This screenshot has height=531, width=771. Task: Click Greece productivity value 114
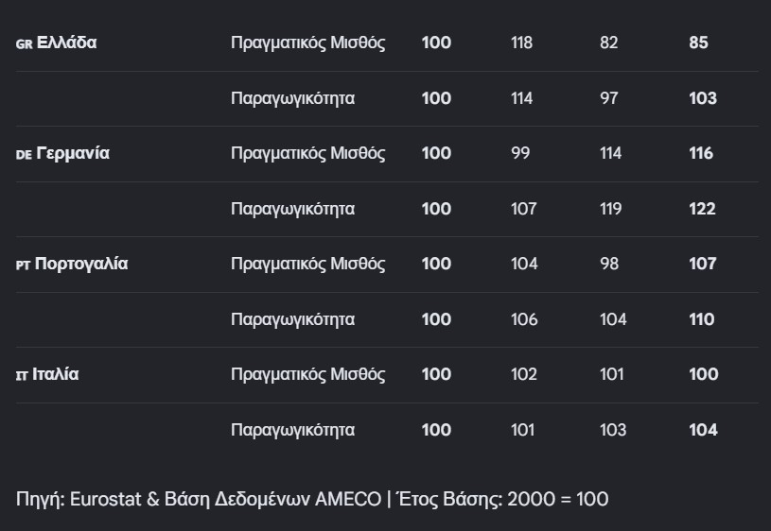521,98
